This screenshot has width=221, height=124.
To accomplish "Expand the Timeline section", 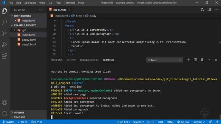I will click(x=12, y=117).
